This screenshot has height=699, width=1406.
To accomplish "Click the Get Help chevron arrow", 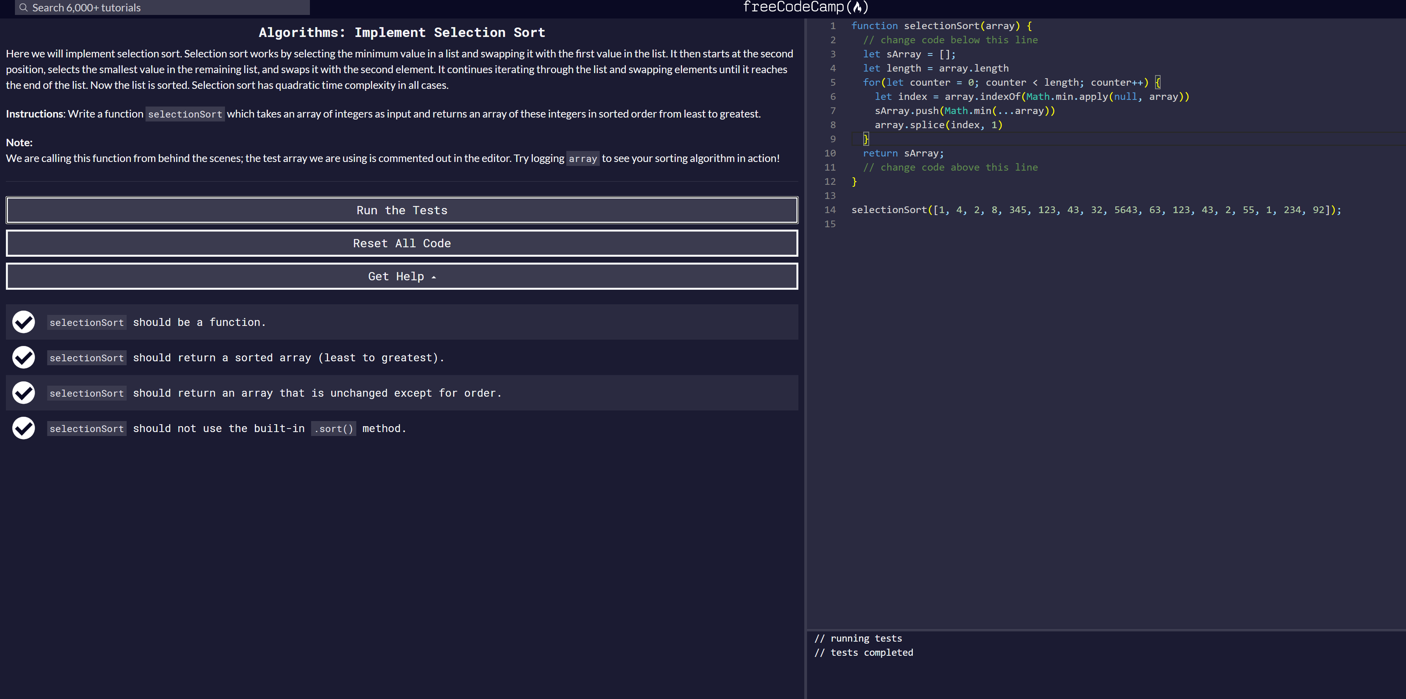I will coord(434,277).
